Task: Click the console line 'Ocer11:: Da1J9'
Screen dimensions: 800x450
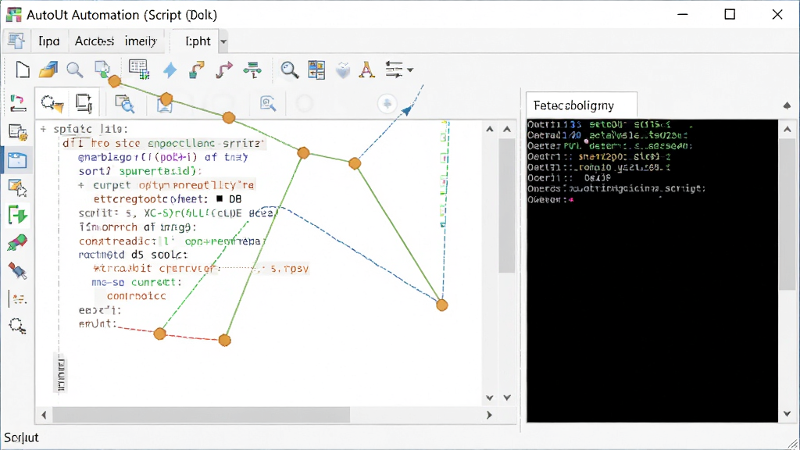Action: pos(570,178)
